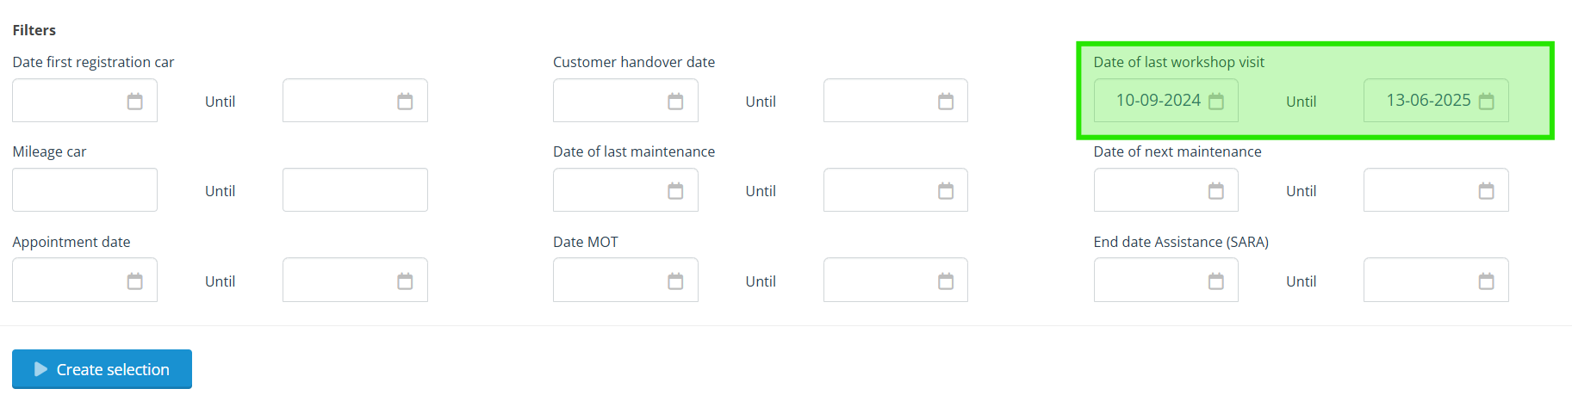Focus the Mileage car start input
Image resolution: width=1572 pixels, height=395 pixels.
pos(84,190)
